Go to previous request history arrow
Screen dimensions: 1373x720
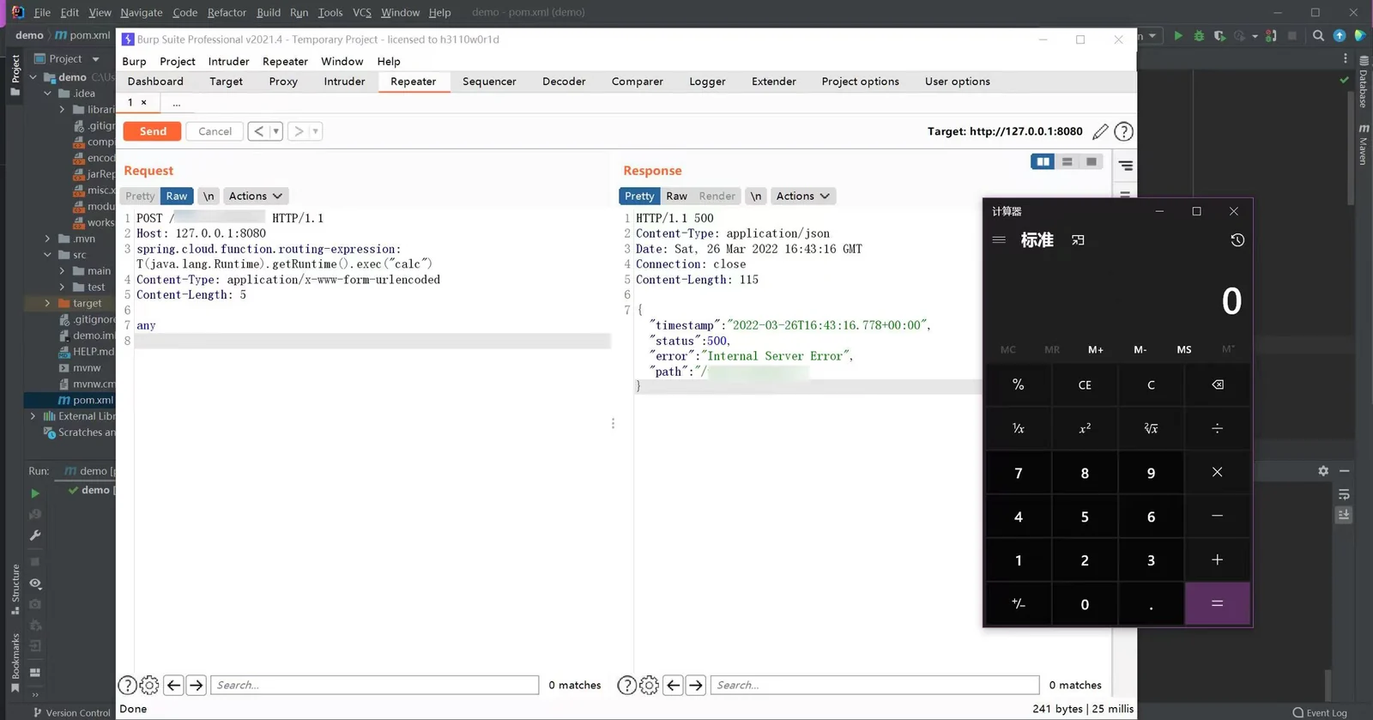258,131
